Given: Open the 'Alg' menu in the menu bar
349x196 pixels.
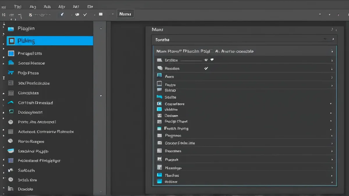Looking at the screenshot, I should coord(33,6).
